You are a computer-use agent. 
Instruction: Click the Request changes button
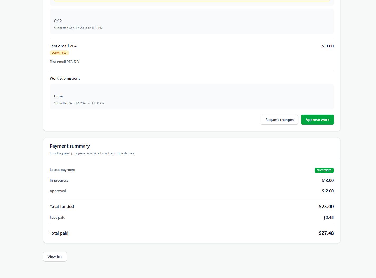279,120
